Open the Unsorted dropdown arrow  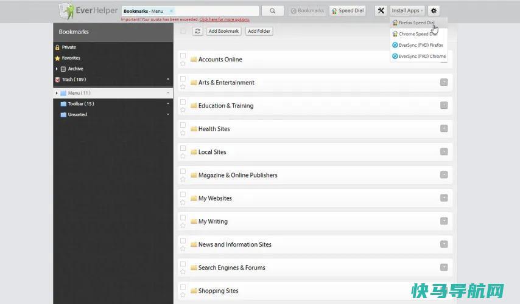coord(168,114)
